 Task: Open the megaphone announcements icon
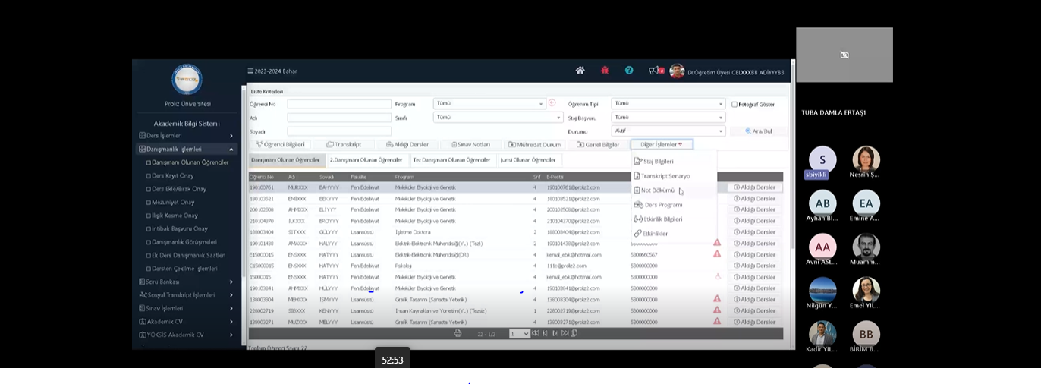(653, 71)
